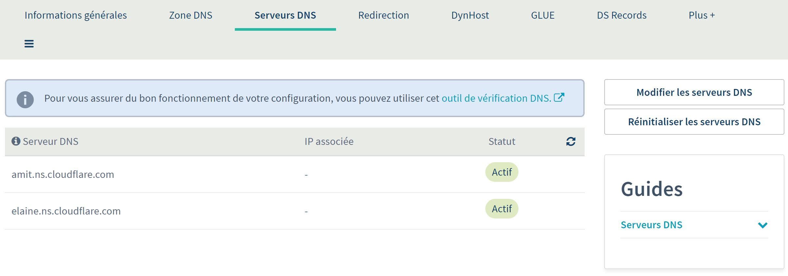Image resolution: width=788 pixels, height=276 pixels.
Task: Open the hamburger menu icon
Action: click(29, 43)
